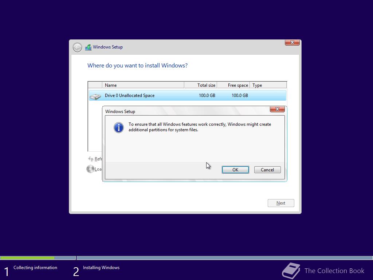The image size is (373, 280).
Task: Select the Drive 0 Unallocated Space row
Action: tap(188, 96)
